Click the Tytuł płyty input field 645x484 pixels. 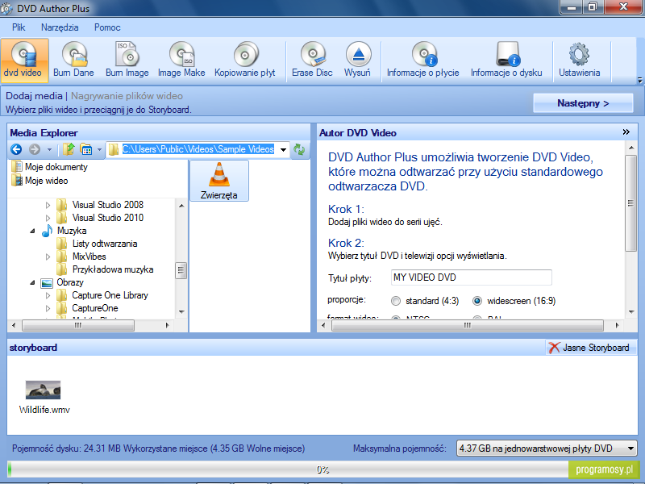coord(471,277)
